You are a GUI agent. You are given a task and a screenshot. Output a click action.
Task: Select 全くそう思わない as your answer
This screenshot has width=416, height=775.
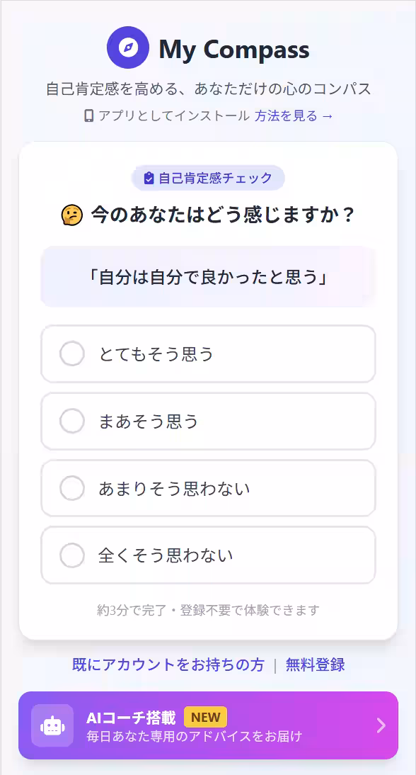tap(208, 555)
